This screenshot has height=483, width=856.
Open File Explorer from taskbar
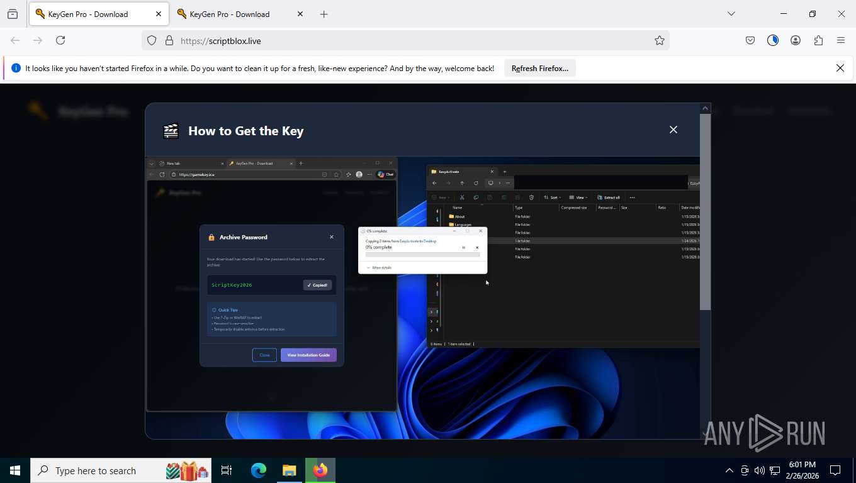[x=289, y=470]
